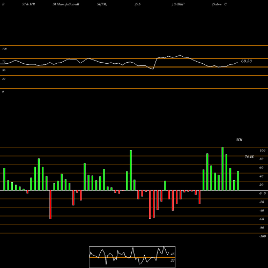The width and height of the screenshot is (268, 268).
Task: Click the -100 label on the MR axis
Action: tap(262, 236)
